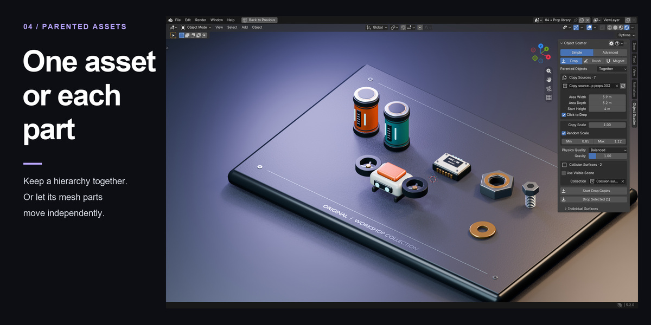Switch to material preview shading
The height and width of the screenshot is (325, 651).
(x=621, y=27)
